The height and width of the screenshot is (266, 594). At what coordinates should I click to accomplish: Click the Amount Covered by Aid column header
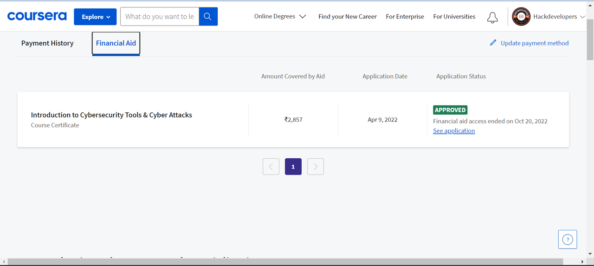point(293,76)
